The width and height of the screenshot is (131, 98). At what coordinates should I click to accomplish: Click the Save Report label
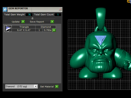point(37,22)
